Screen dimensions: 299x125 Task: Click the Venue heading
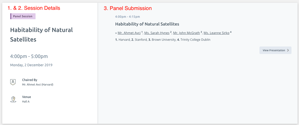tap(27, 97)
